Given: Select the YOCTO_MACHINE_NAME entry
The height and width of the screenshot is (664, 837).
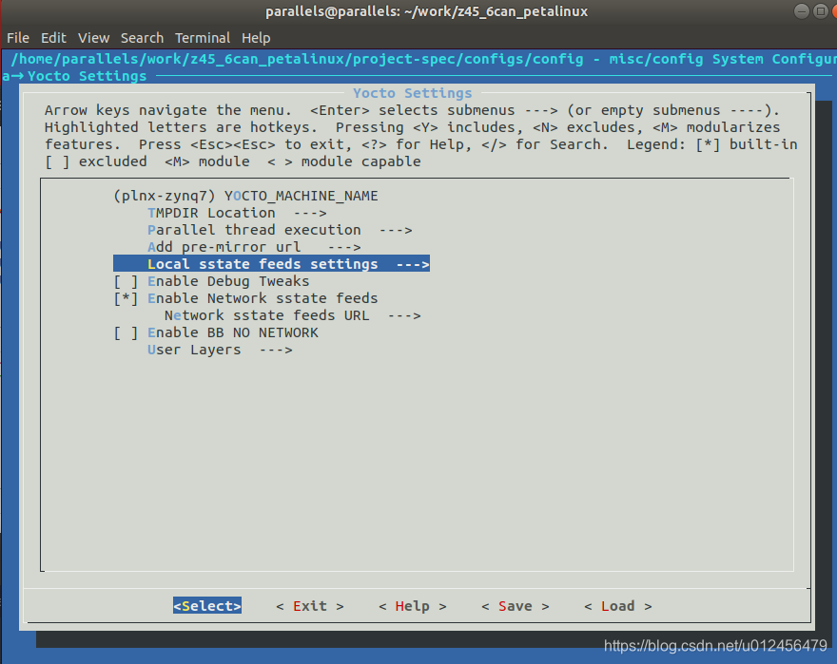Looking at the screenshot, I should (245, 196).
